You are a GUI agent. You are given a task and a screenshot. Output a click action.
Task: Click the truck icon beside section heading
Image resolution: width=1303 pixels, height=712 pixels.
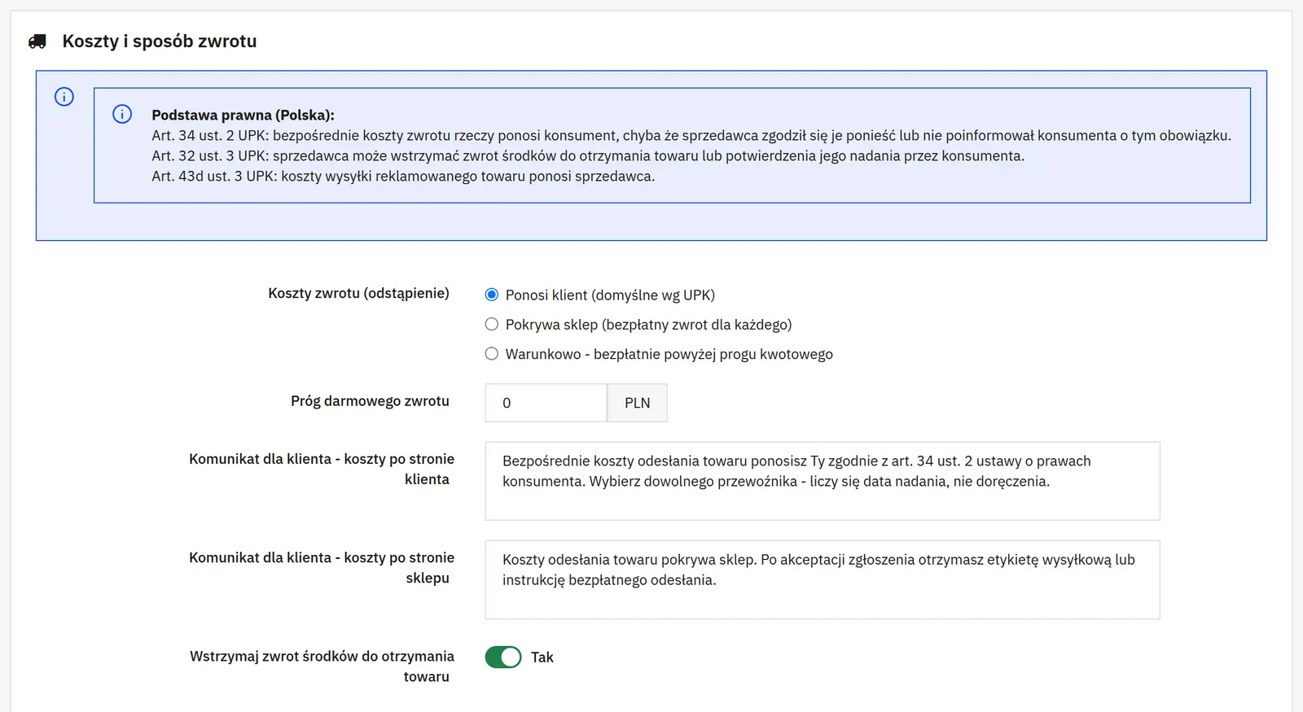tap(37, 41)
